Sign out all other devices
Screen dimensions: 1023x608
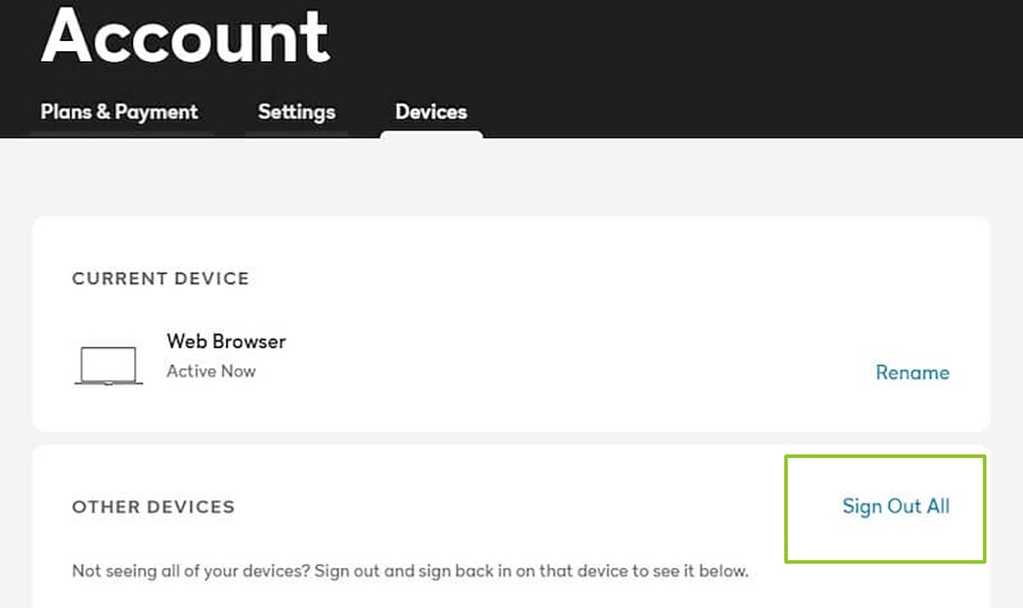[x=896, y=506]
